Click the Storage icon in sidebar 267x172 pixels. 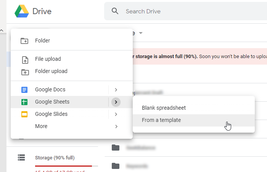coord(21,157)
